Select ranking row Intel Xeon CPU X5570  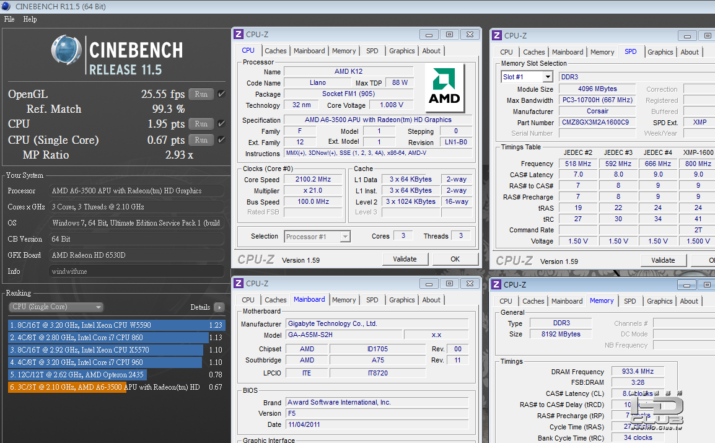tap(116, 349)
